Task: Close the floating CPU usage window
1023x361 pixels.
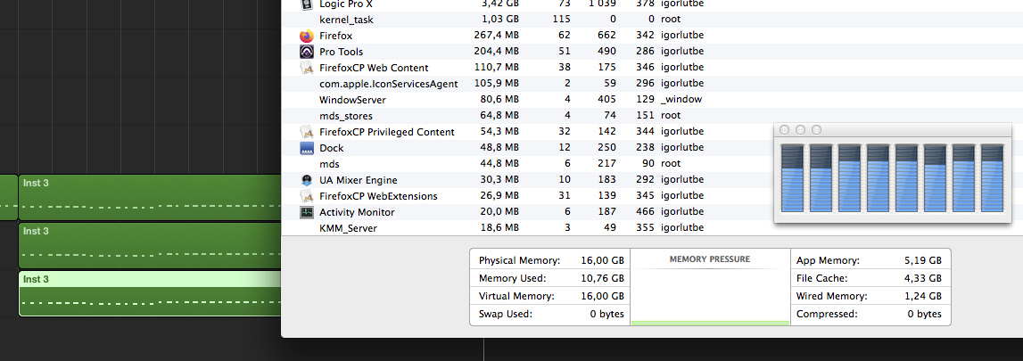Action: 785,130
